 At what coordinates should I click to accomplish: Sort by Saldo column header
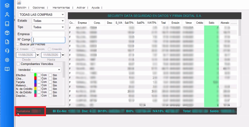pos(211,23)
